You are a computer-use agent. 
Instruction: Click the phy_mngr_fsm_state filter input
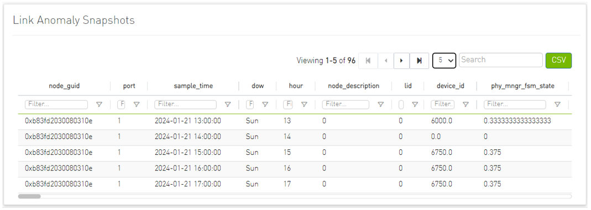point(515,104)
